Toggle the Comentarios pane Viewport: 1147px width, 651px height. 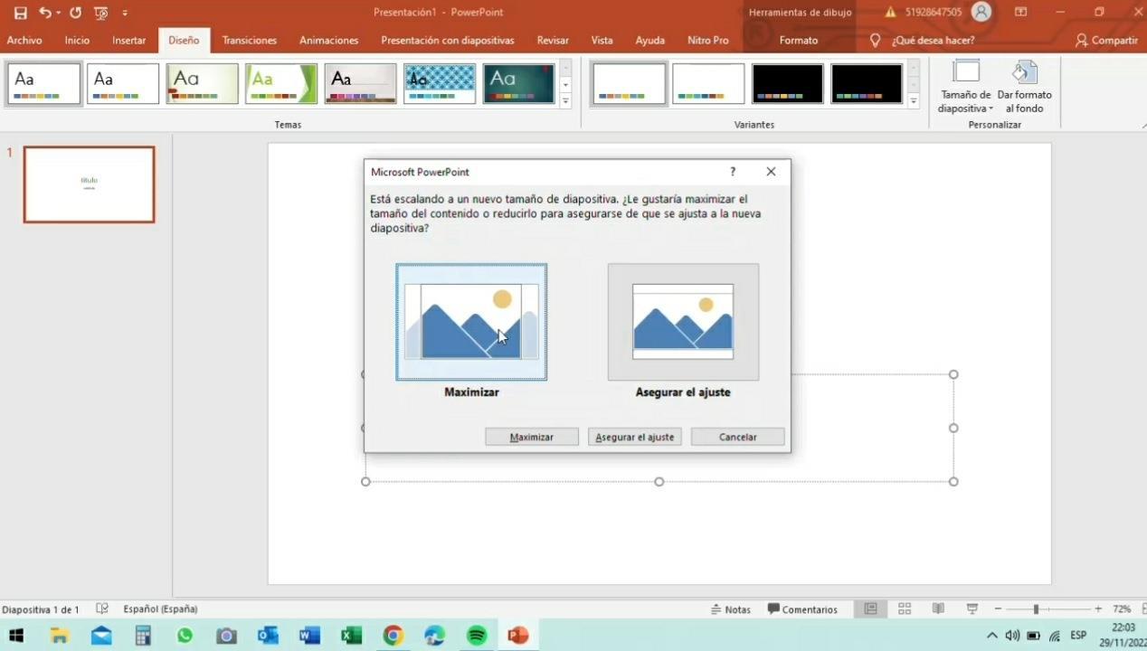[x=802, y=609]
